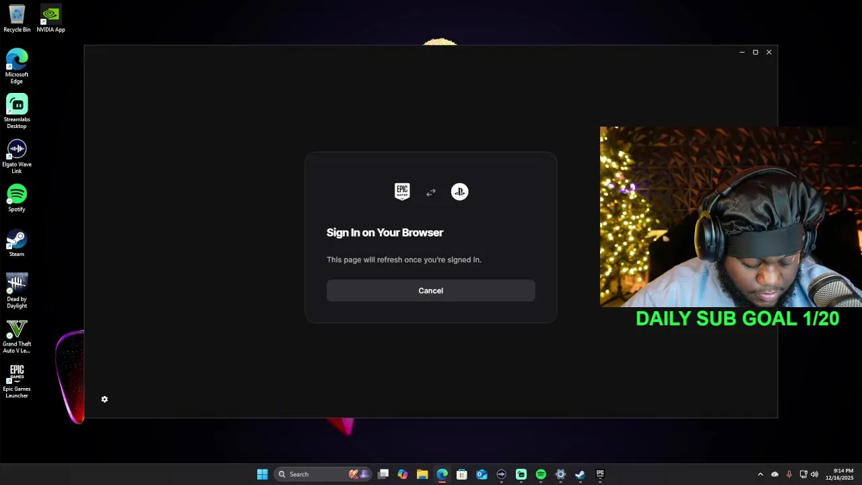Click the taskbar Search box
The width and height of the screenshot is (862, 485).
323,474
